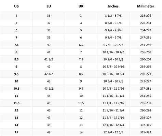Screen dimensions: 162x136
Task: Click the EU column header
Action: [49, 6]
